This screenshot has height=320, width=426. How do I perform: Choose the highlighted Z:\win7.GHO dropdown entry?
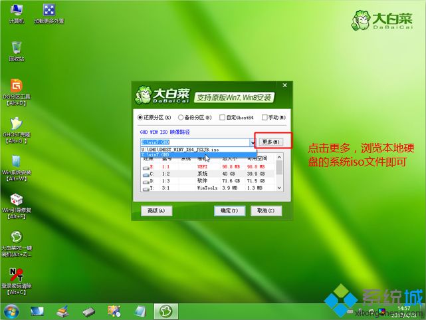tap(198, 155)
